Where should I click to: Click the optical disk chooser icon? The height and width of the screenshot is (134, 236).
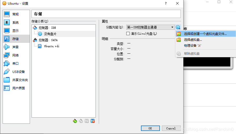point(178,27)
